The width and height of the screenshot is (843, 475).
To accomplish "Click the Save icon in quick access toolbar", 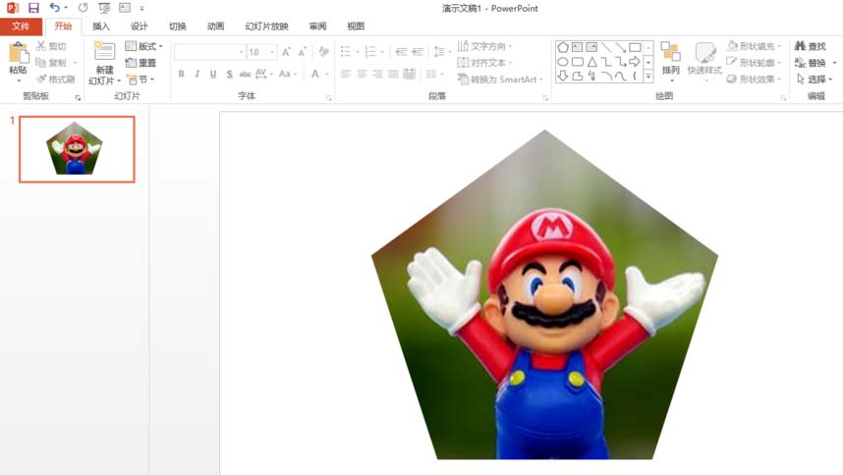I will [x=33, y=8].
